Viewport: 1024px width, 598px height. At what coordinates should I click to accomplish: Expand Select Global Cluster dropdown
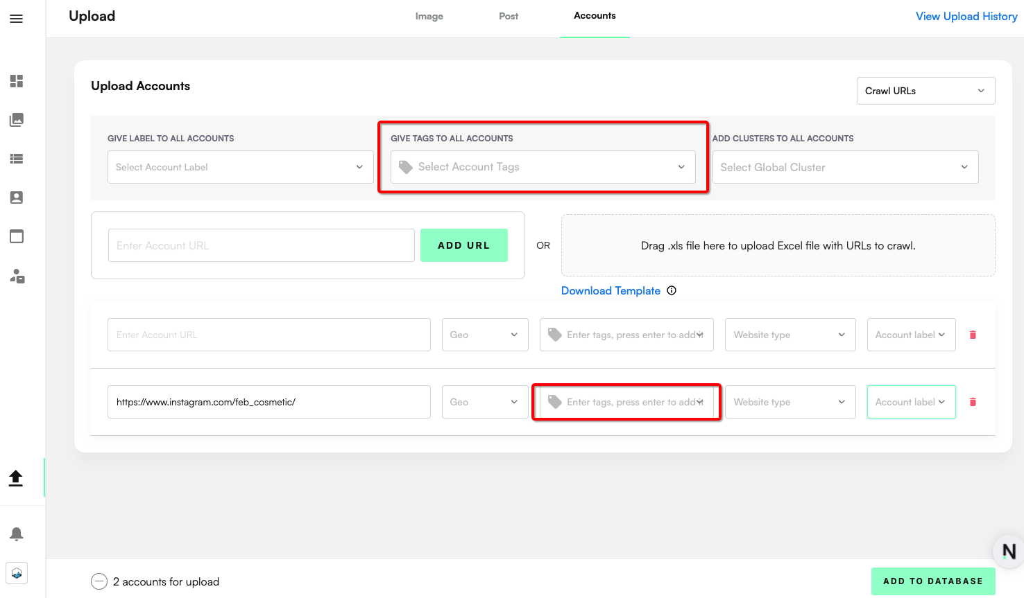point(846,167)
